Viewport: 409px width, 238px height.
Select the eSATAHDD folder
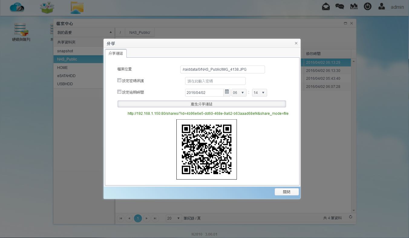tap(79, 76)
